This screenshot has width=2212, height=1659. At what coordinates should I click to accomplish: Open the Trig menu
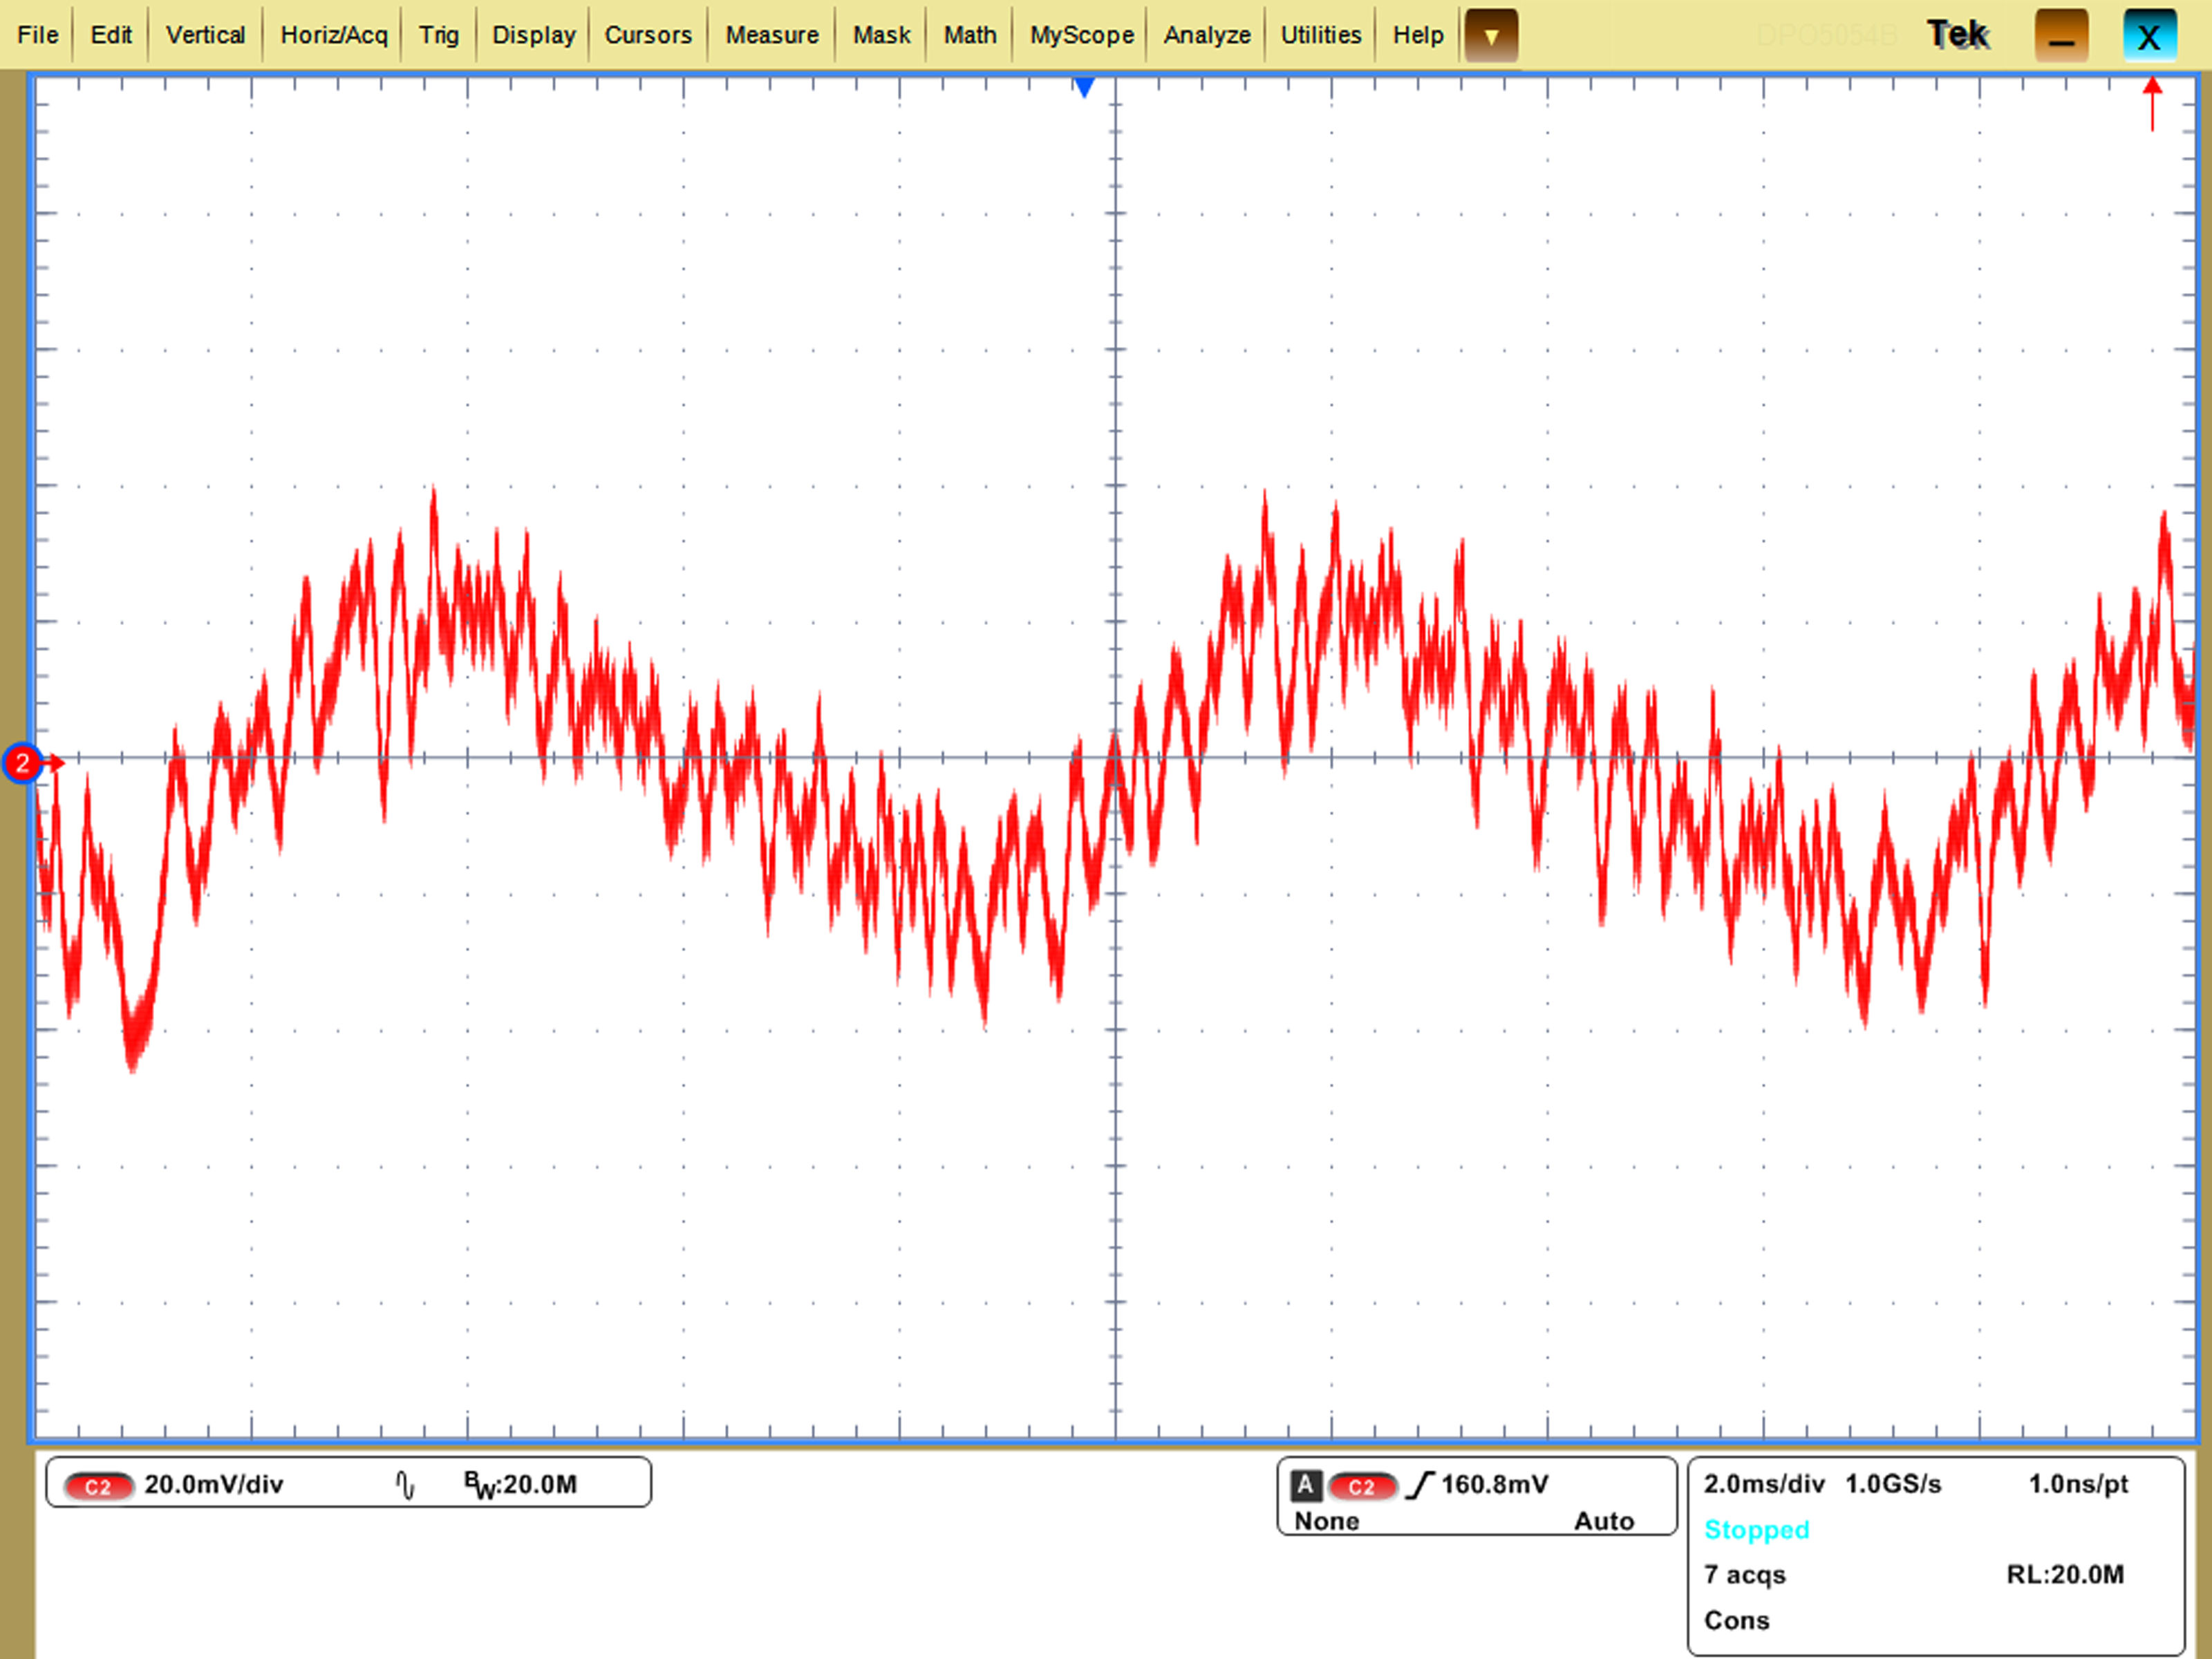coord(438,35)
